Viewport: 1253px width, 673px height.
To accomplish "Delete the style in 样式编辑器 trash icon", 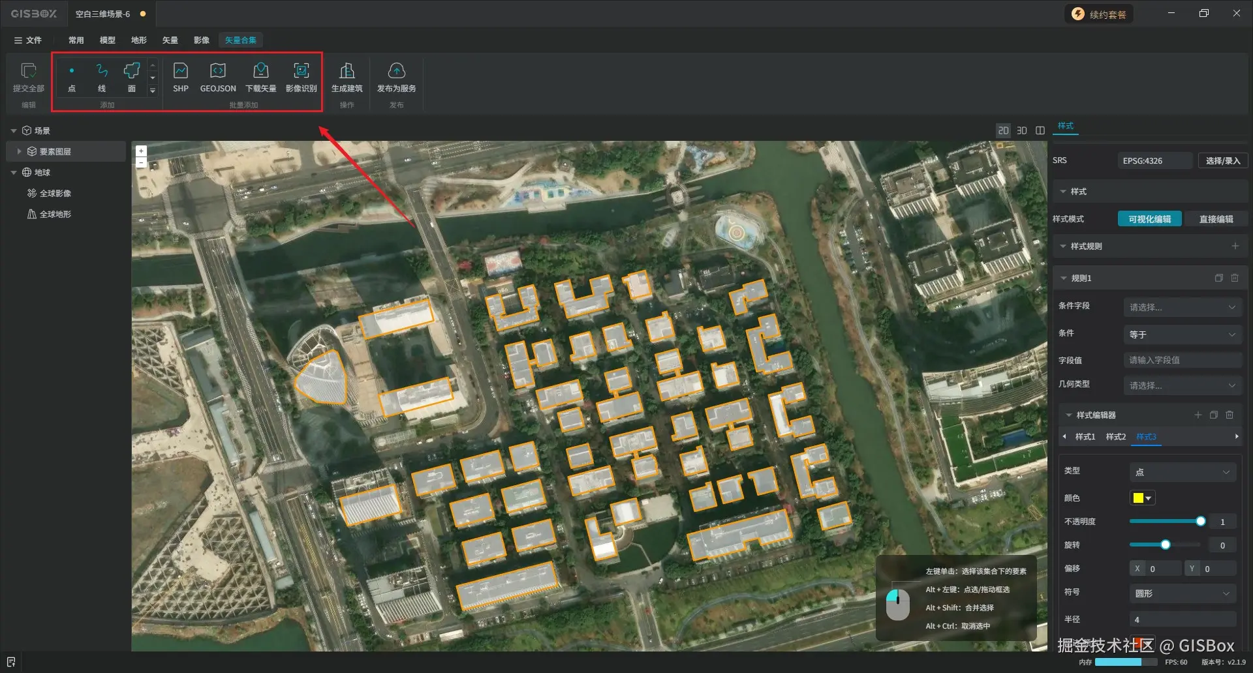I will [1230, 415].
